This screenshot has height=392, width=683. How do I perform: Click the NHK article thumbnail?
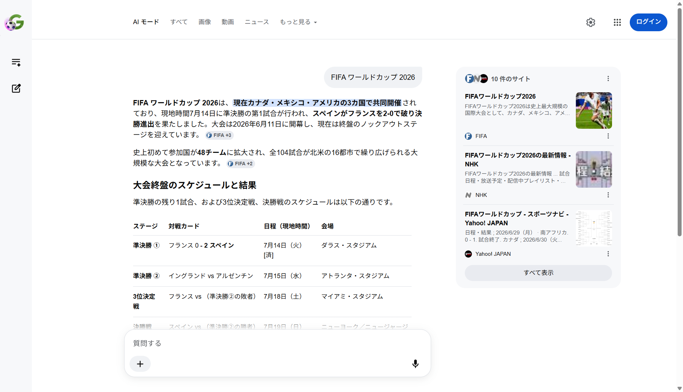[x=594, y=169]
